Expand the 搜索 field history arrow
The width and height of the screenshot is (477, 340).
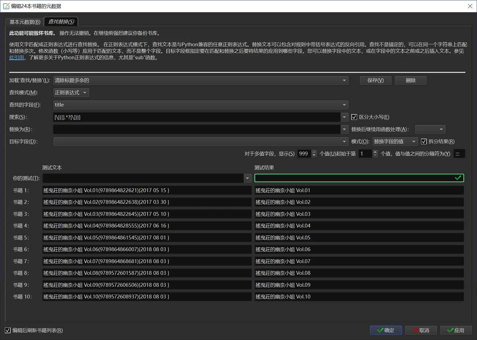[345, 117]
